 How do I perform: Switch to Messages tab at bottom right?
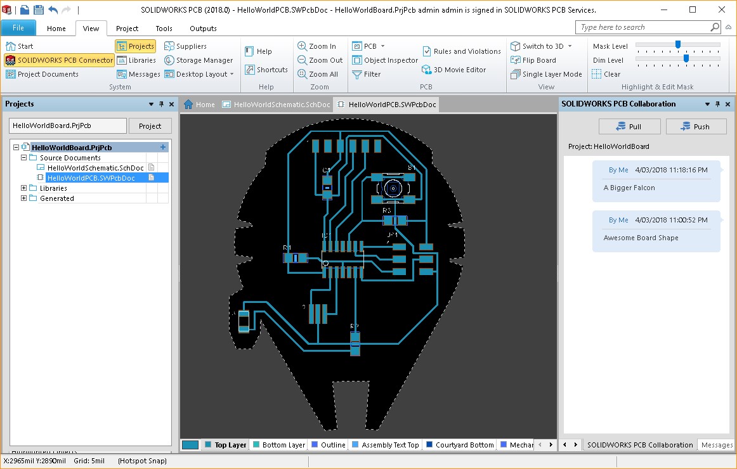pos(716,444)
